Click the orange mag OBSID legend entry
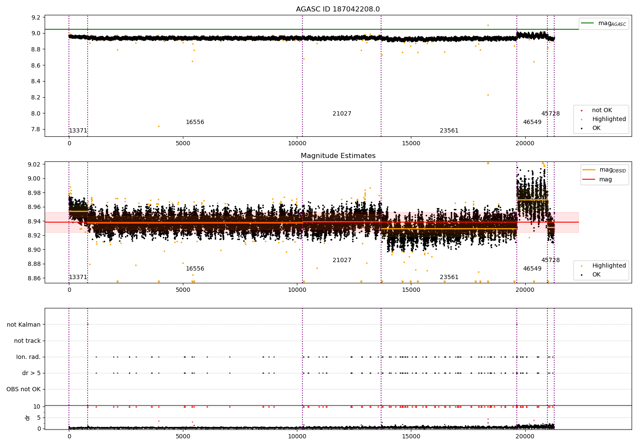 tap(604, 170)
